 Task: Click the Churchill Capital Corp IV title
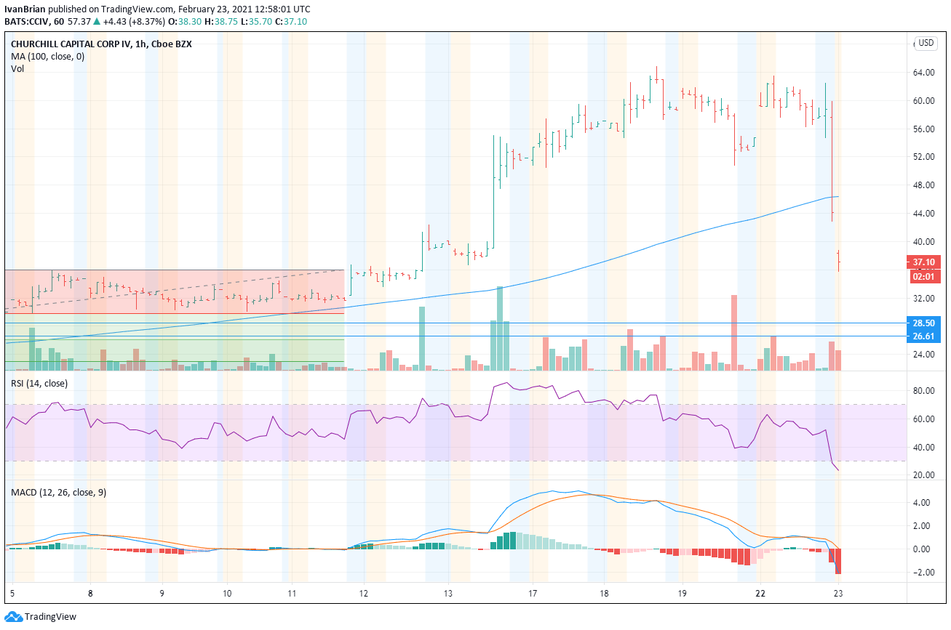[71, 44]
